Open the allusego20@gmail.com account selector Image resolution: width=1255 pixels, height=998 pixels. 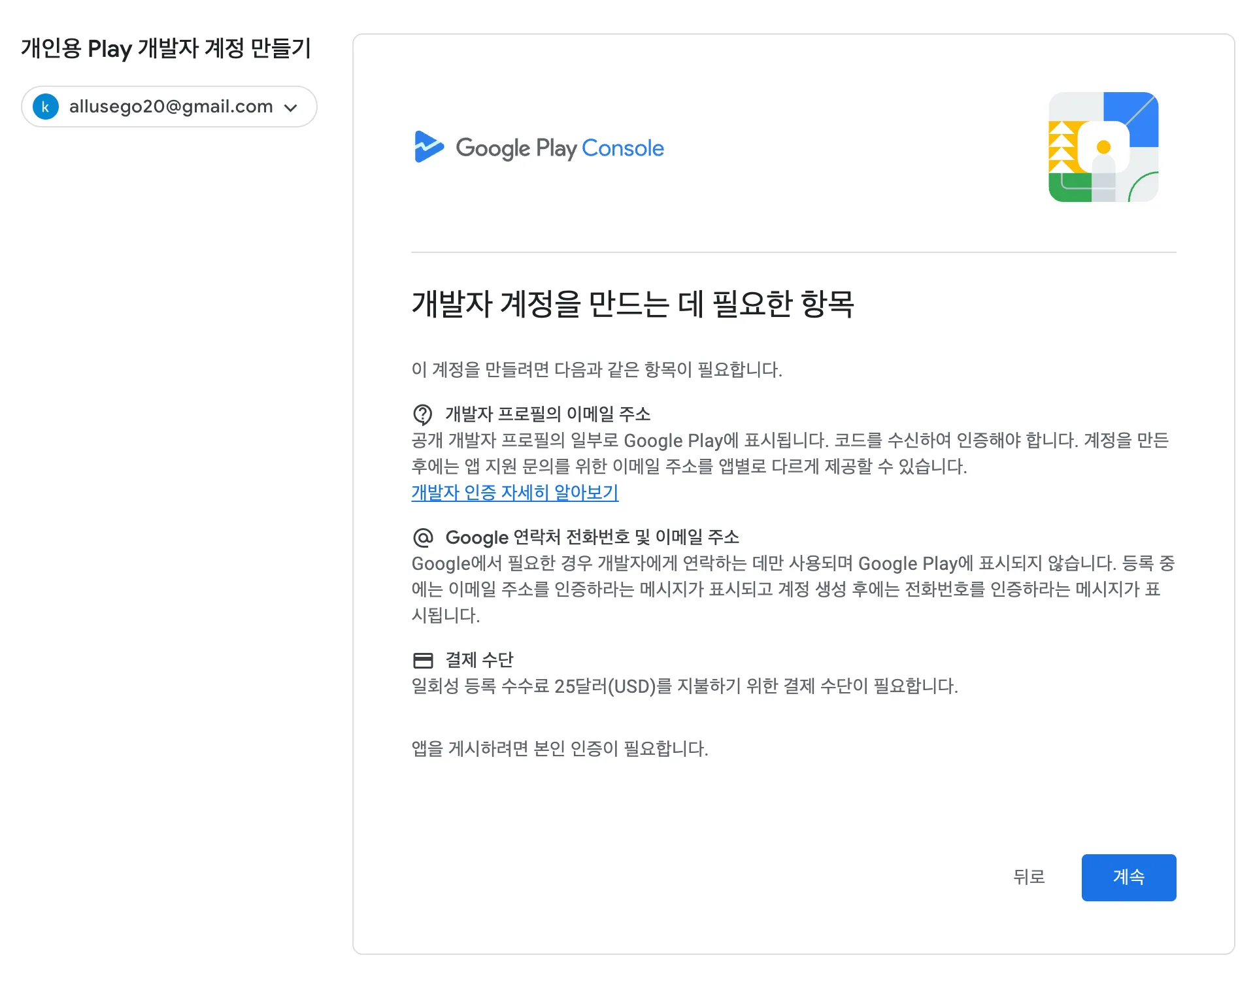pyautogui.click(x=171, y=107)
